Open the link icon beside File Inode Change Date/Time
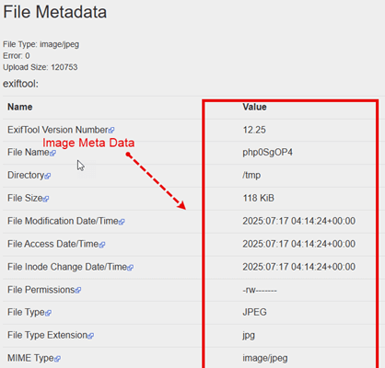385x368 pixels. coord(130,268)
